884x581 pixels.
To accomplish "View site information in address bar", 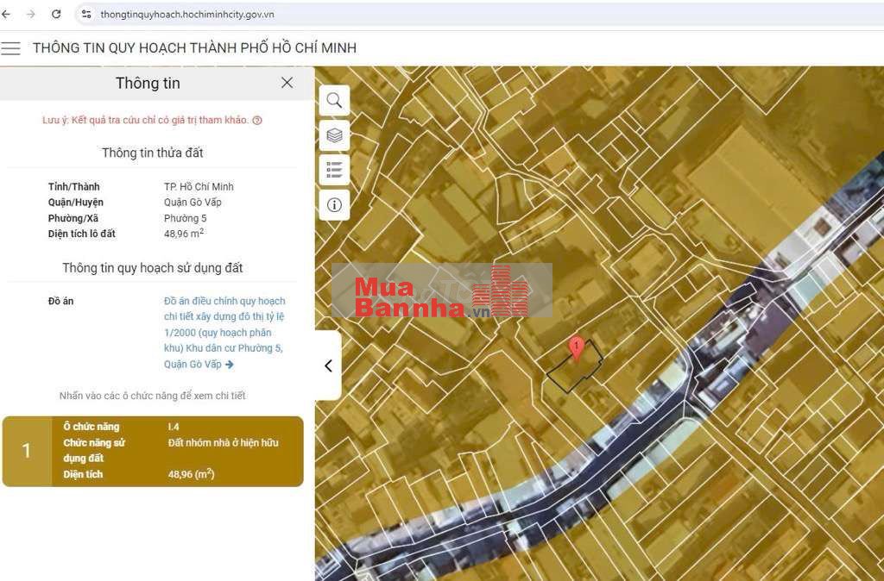I will [86, 14].
